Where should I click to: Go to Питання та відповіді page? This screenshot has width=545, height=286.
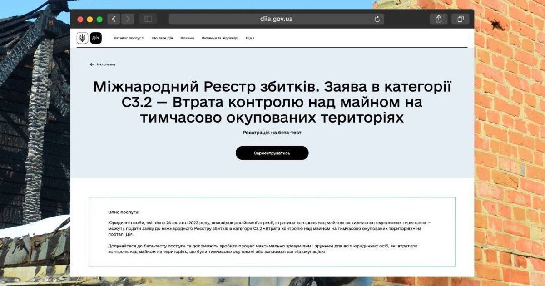pyautogui.click(x=220, y=38)
